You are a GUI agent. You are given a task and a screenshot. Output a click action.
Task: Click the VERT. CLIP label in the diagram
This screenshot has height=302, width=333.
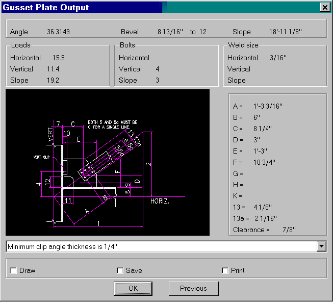[41, 157]
